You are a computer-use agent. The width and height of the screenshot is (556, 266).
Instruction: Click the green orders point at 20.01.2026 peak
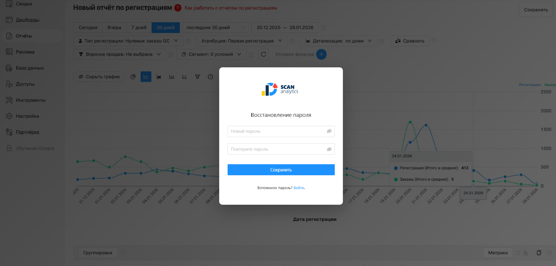click(410, 122)
